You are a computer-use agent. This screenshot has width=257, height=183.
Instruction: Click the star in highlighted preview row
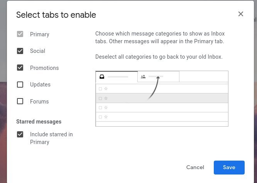point(106,98)
